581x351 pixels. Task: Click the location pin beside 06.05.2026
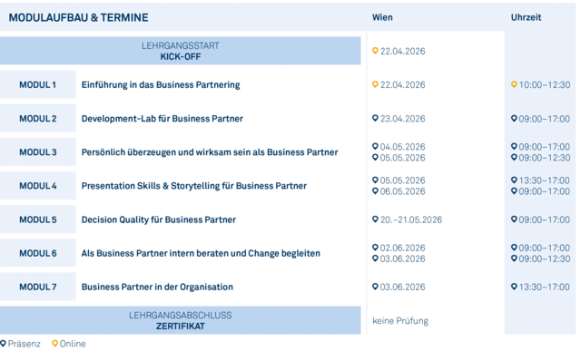coord(375,191)
